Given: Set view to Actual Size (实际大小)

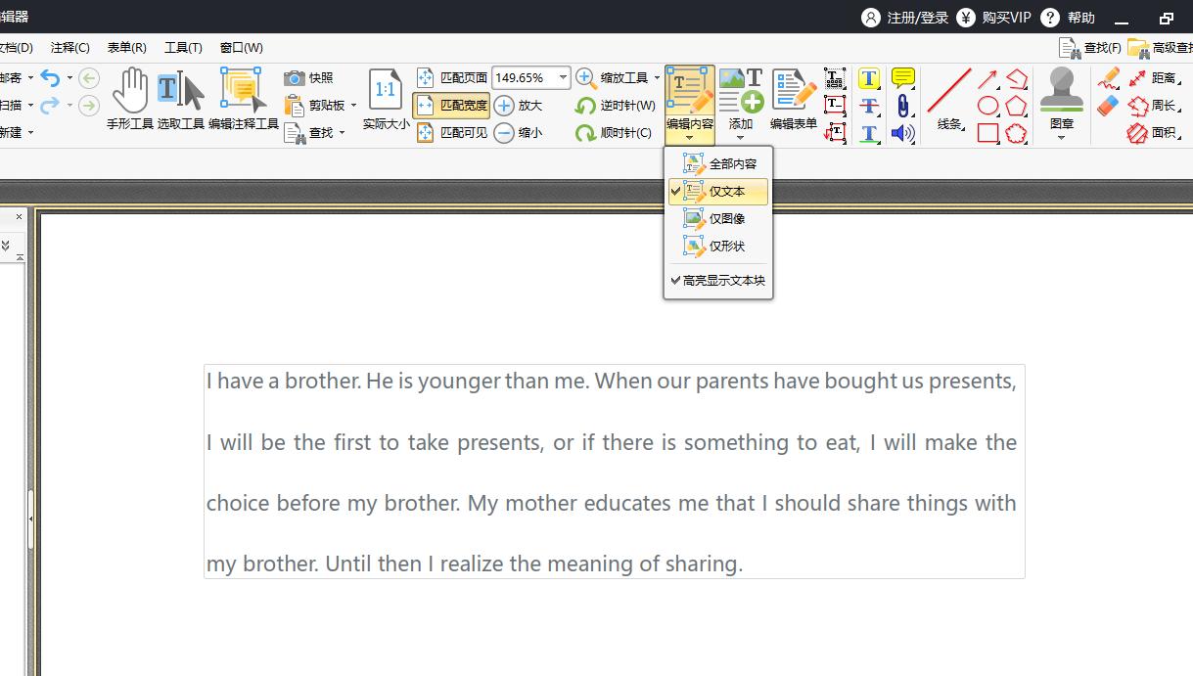Looking at the screenshot, I should click(x=386, y=100).
